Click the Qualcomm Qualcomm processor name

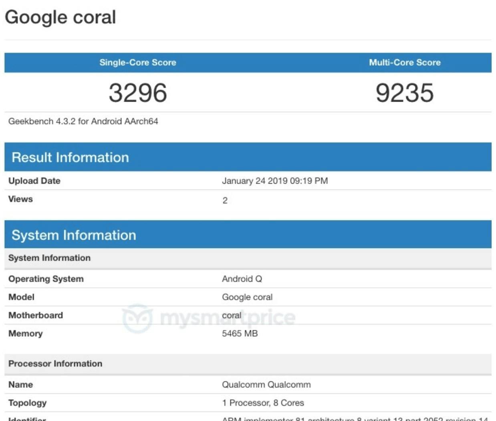[266, 385]
